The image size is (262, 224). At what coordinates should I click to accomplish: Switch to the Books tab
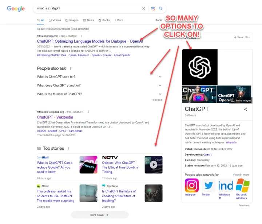click(104, 20)
